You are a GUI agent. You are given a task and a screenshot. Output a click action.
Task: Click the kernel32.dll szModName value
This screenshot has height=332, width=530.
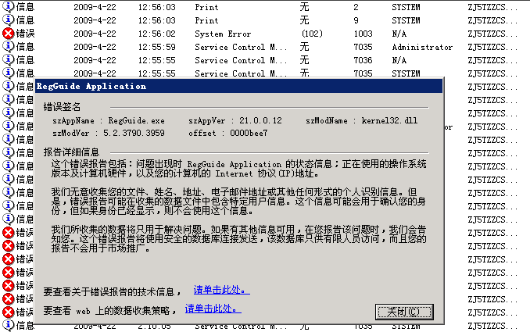point(389,120)
